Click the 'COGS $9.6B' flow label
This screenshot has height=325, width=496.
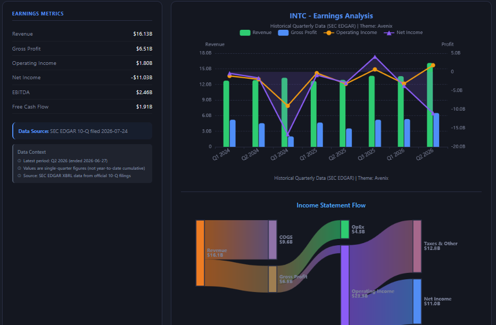pos(286,240)
